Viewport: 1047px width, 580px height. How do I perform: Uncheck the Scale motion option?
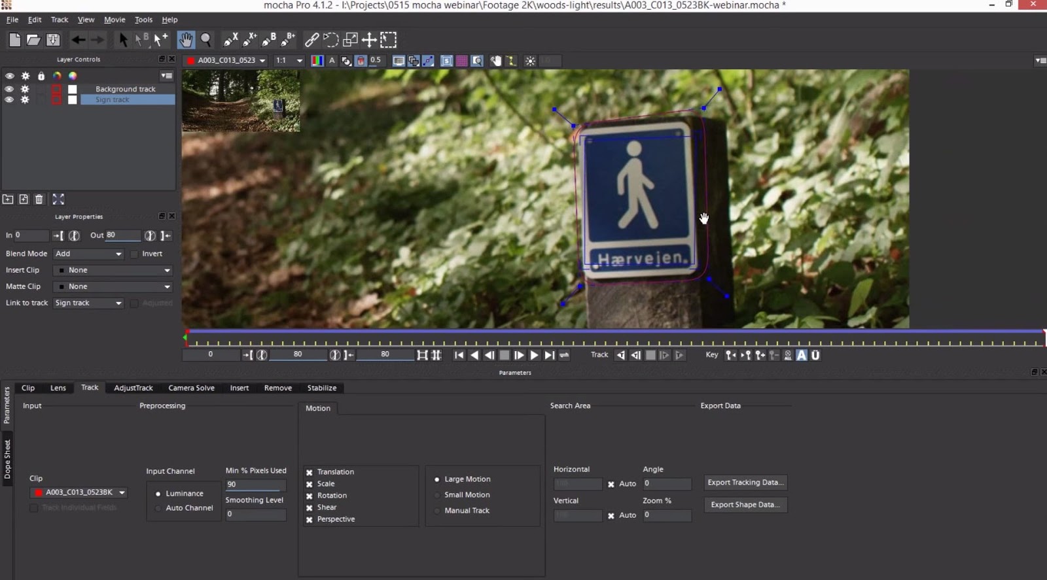[x=309, y=484]
